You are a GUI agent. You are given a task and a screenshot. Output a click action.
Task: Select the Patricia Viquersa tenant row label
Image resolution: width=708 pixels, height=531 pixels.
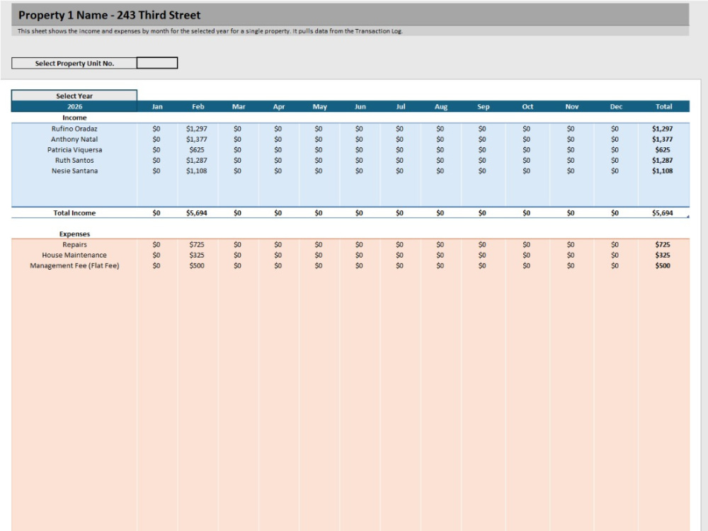pos(74,149)
